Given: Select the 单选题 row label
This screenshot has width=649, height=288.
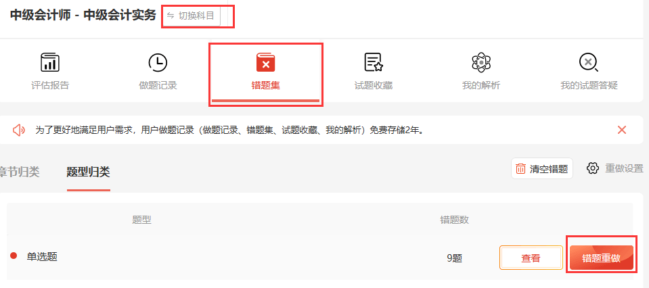Looking at the screenshot, I should click(42, 257).
